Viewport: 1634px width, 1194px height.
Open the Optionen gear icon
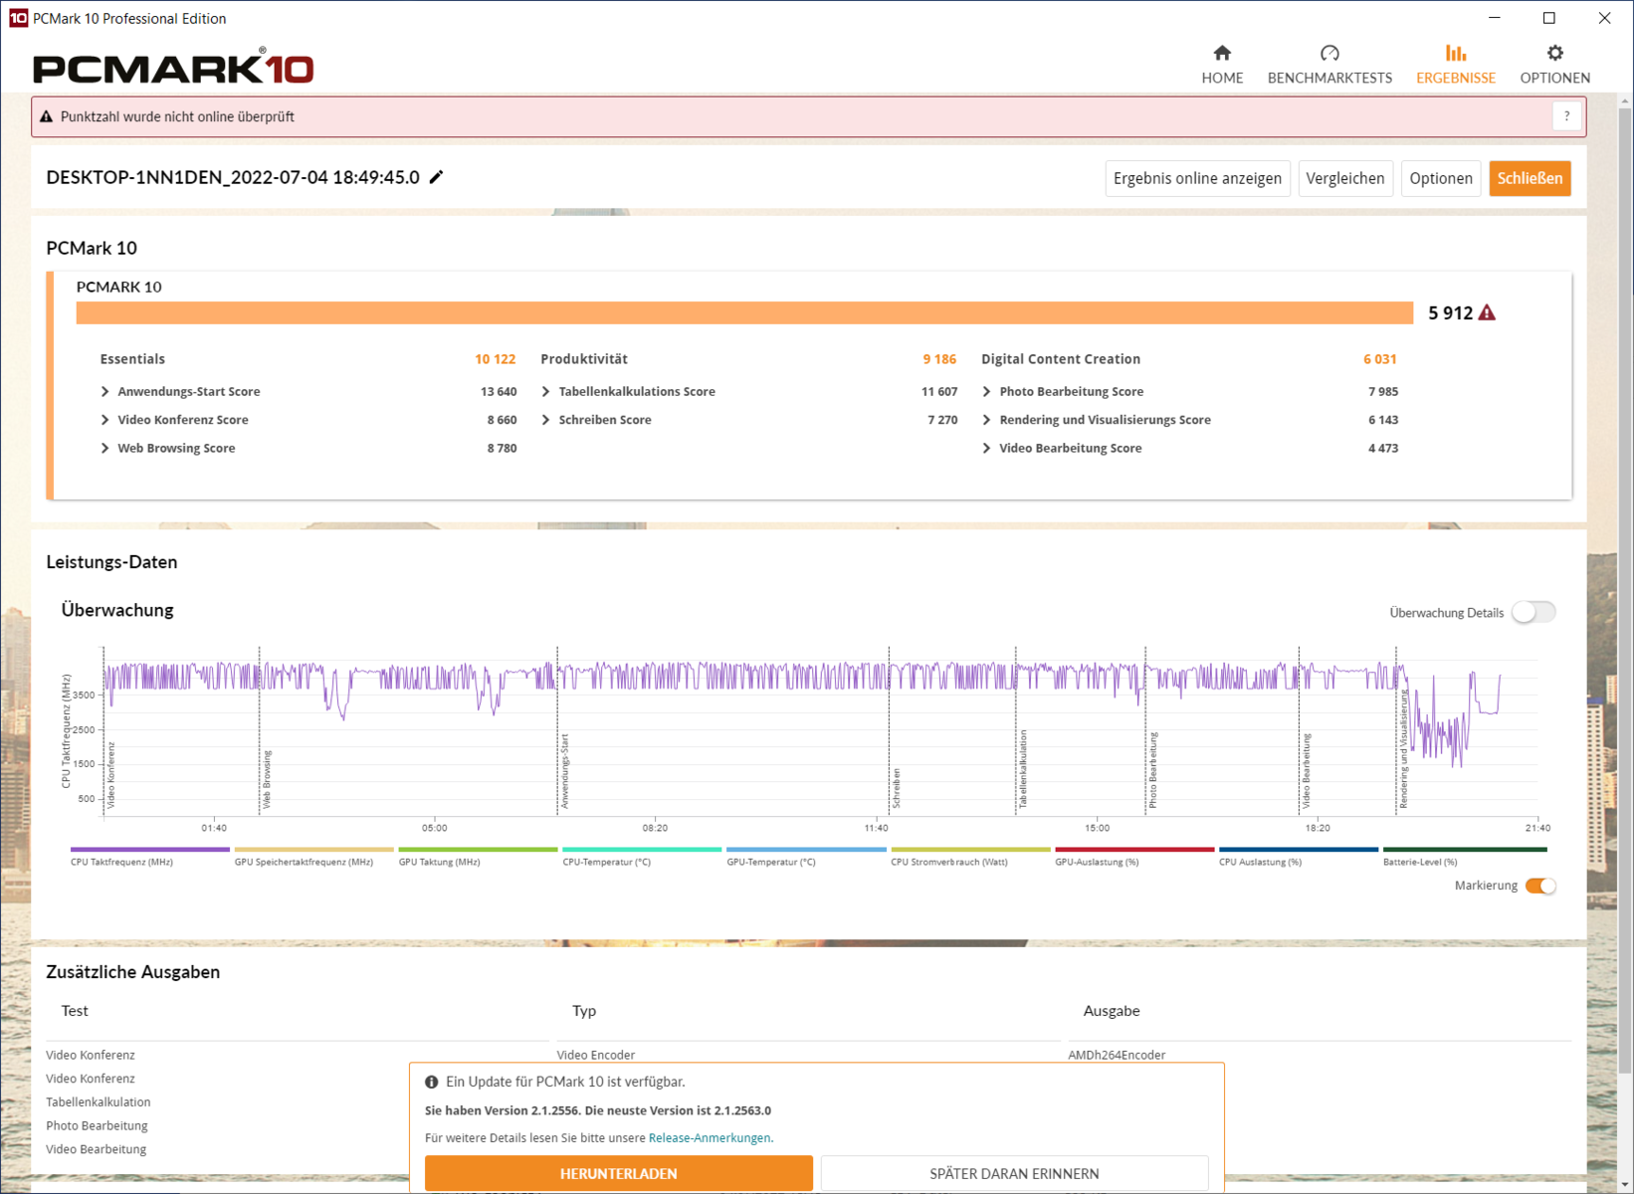[x=1554, y=53]
